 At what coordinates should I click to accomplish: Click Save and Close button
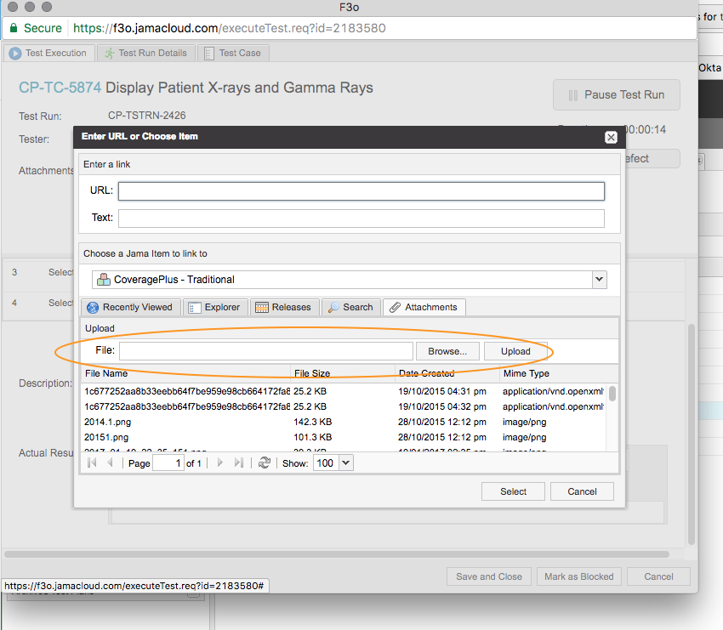point(489,576)
